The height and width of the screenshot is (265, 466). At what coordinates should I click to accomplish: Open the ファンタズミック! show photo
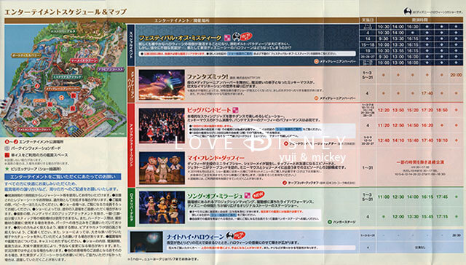[162, 84]
